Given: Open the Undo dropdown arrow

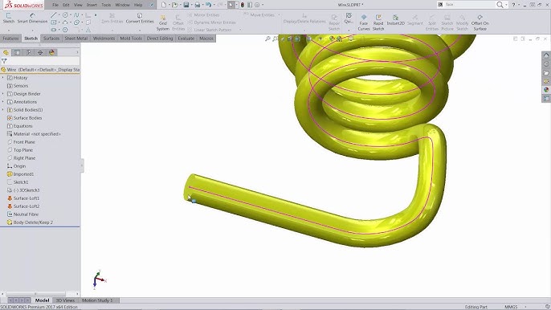Looking at the screenshot, I should coord(214,5).
